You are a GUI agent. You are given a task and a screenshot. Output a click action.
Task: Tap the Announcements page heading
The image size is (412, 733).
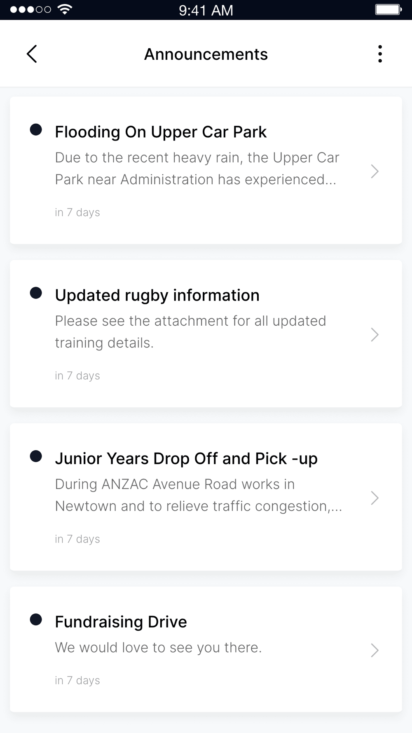click(x=206, y=54)
